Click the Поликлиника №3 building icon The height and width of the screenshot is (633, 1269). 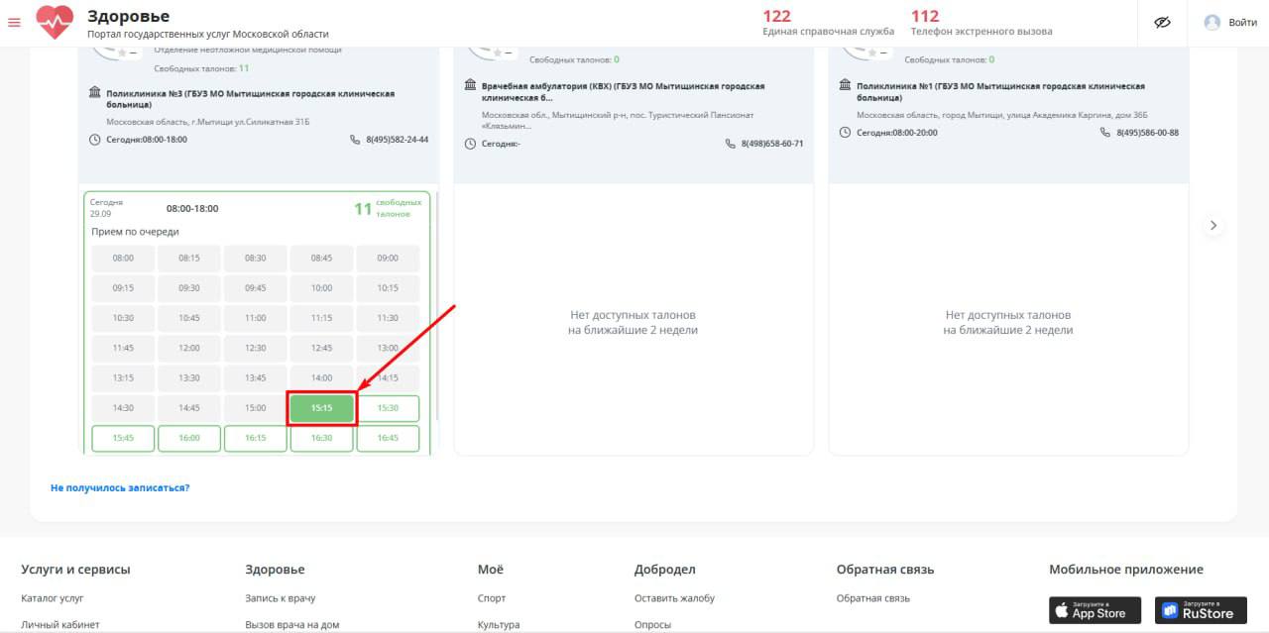[x=95, y=93]
